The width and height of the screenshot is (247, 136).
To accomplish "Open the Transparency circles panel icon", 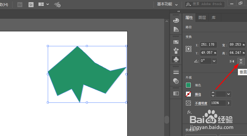I will click(x=176, y=81).
